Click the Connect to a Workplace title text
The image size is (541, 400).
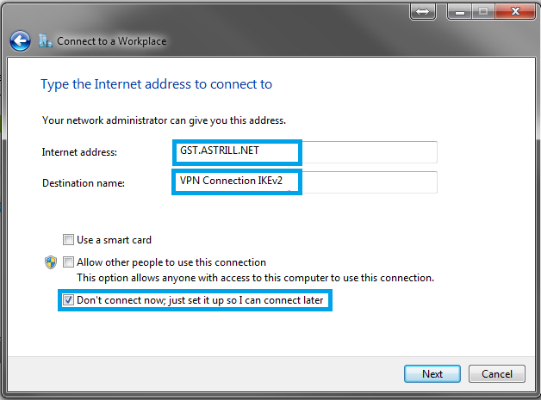click(x=111, y=41)
